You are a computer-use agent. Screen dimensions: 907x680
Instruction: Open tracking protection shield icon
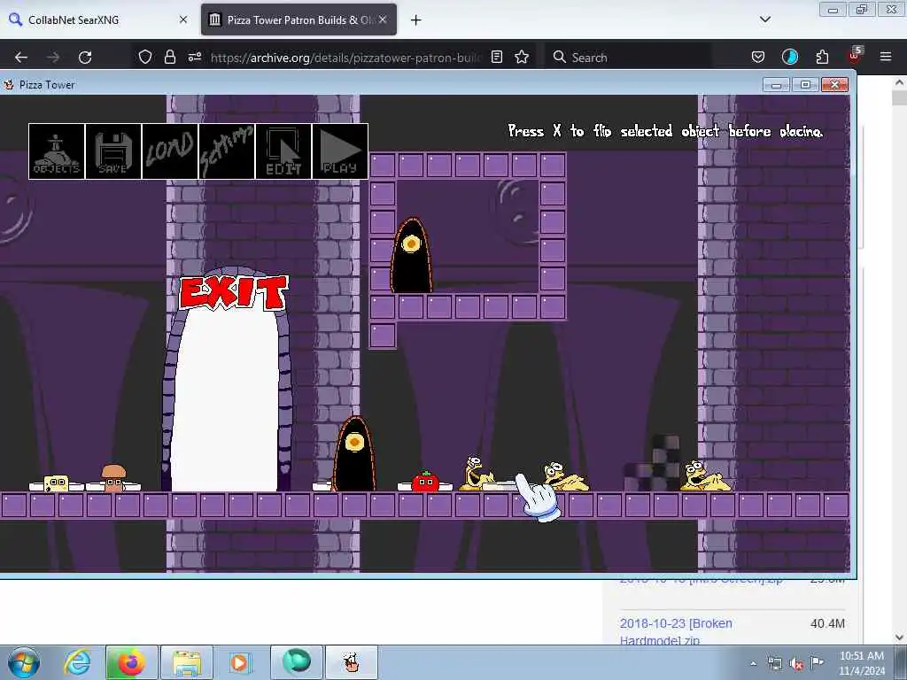point(145,57)
